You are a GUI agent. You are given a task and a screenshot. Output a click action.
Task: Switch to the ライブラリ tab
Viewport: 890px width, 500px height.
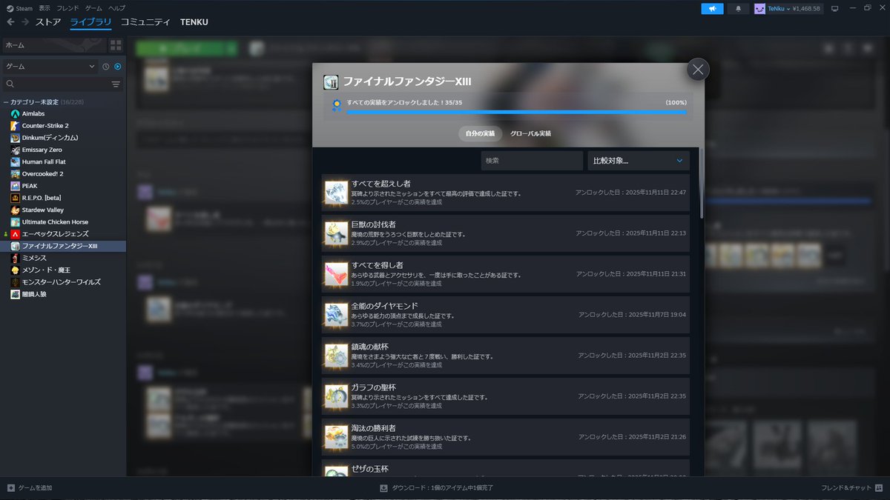(x=90, y=22)
